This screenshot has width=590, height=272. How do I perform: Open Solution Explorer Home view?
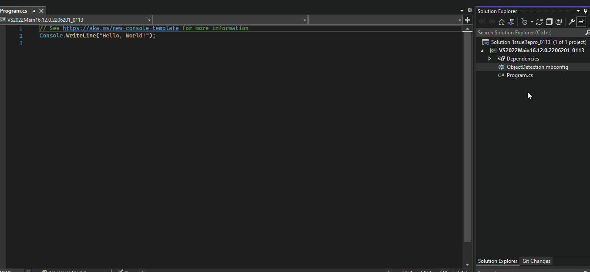click(x=502, y=22)
